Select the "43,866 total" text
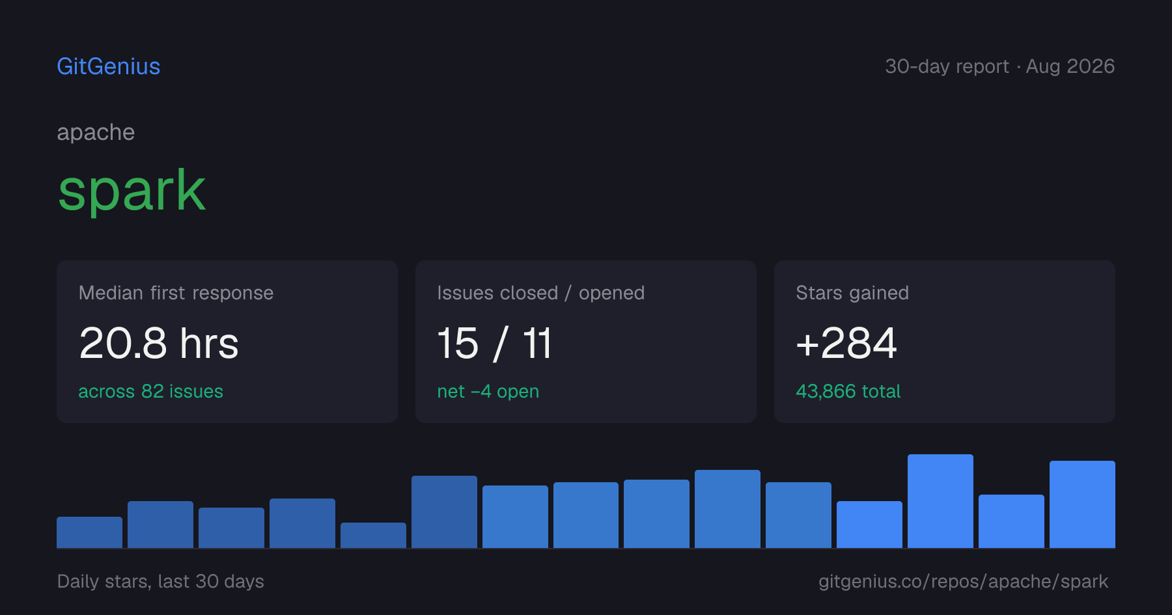The height and width of the screenshot is (615, 1172). click(x=848, y=391)
